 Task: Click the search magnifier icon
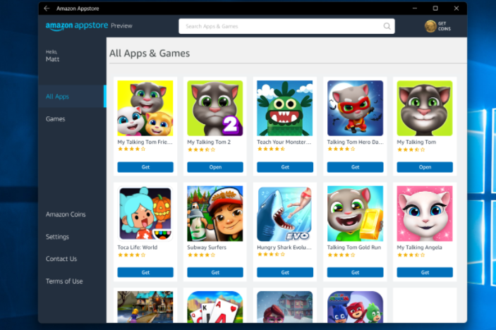387,26
